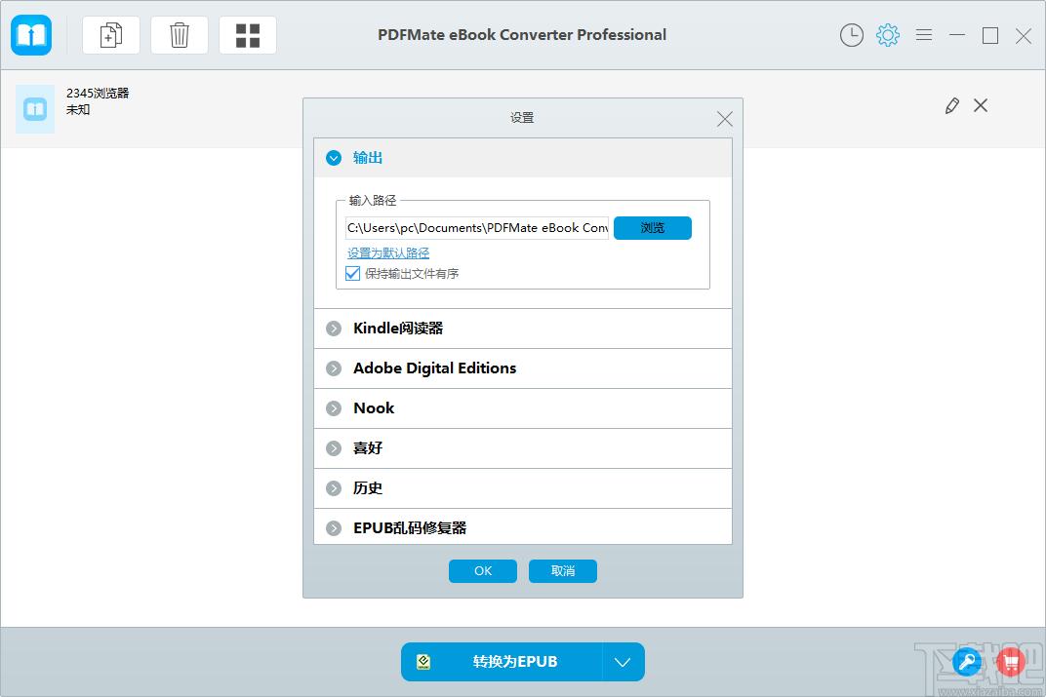Viewport: 1046px width, 697px height.
Task: Open settings via the gear icon
Action: point(887,35)
